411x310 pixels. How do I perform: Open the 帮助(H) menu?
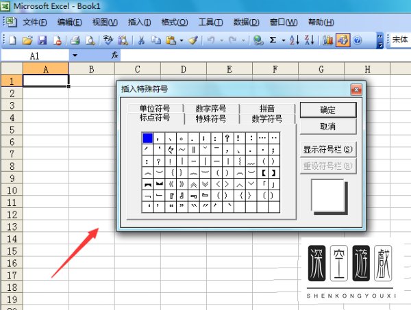tap(321, 23)
